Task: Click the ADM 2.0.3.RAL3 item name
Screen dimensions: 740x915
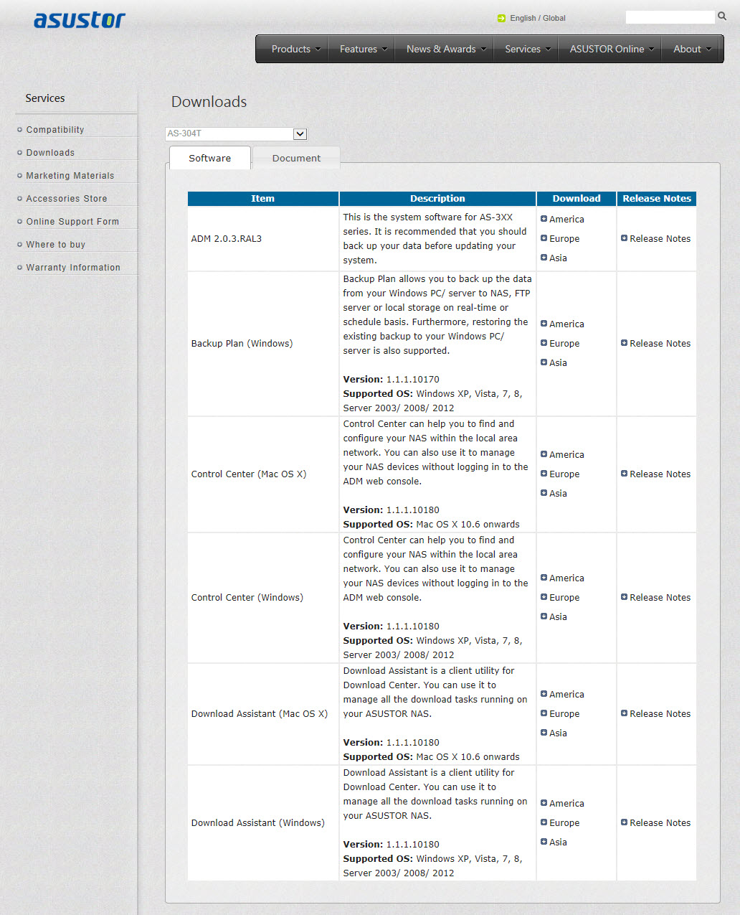Action: (x=227, y=238)
